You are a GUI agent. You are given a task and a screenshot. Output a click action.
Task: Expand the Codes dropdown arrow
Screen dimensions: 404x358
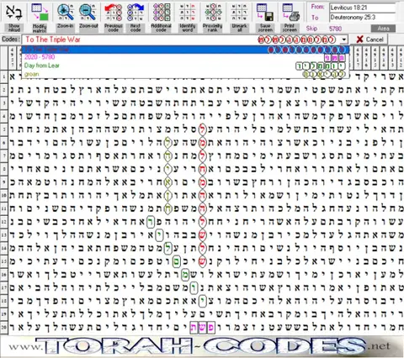pos(344,39)
